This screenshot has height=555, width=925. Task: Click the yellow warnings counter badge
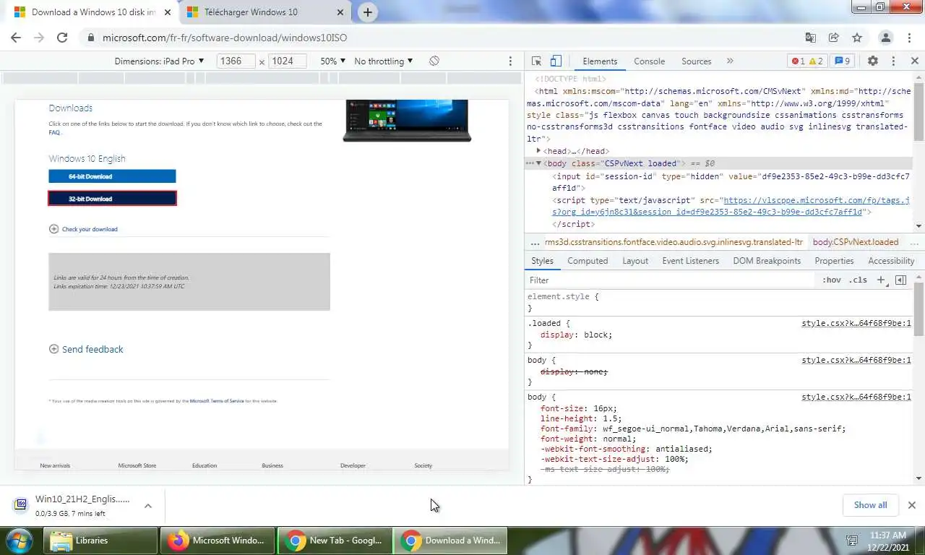[x=816, y=61]
